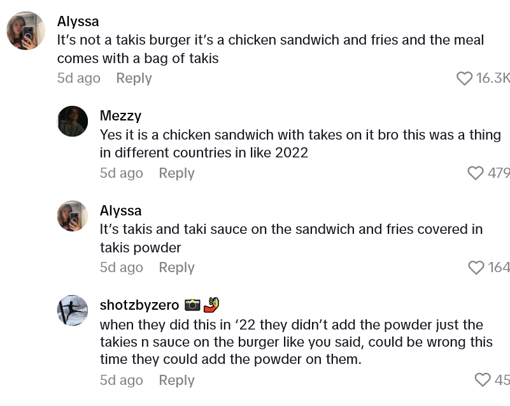Reply to Alyssa's takis powder comment
The height and width of the screenshot is (406, 510).
click(x=176, y=268)
